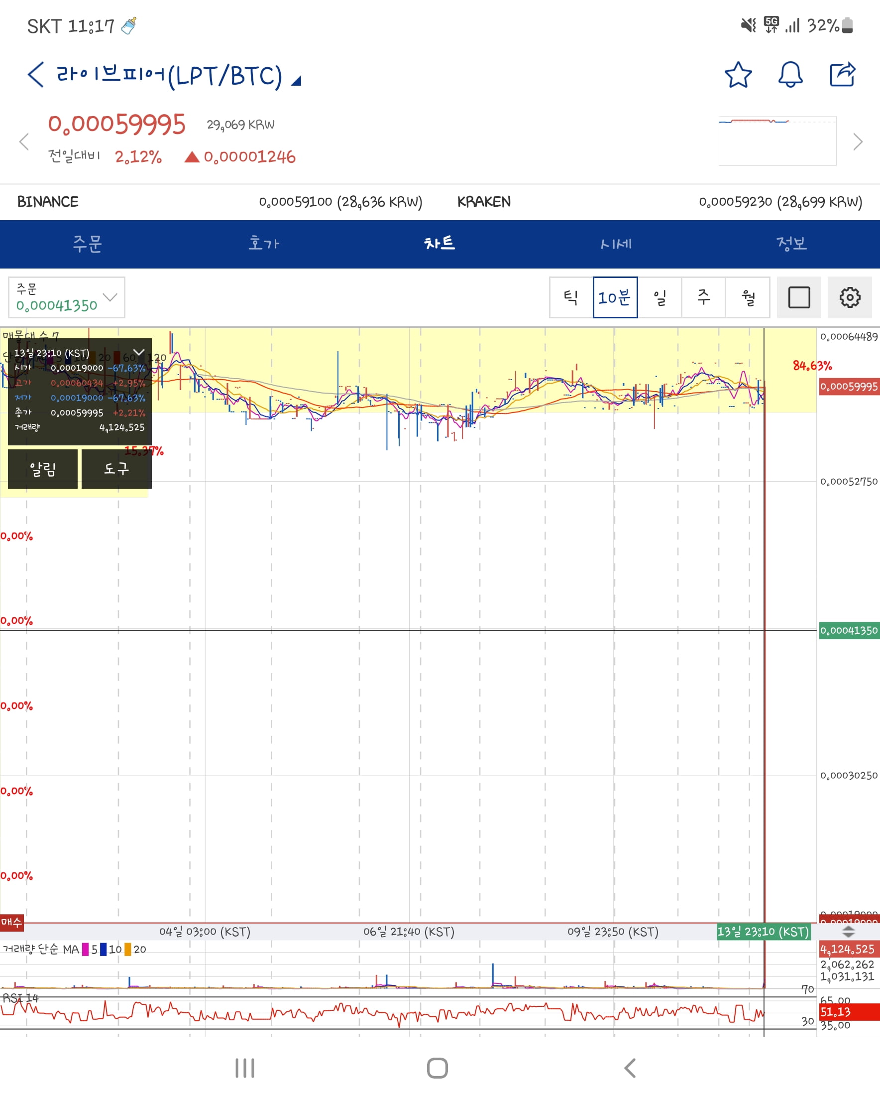Open price alerts via the bell icon
The width and height of the screenshot is (880, 1100).
(790, 75)
